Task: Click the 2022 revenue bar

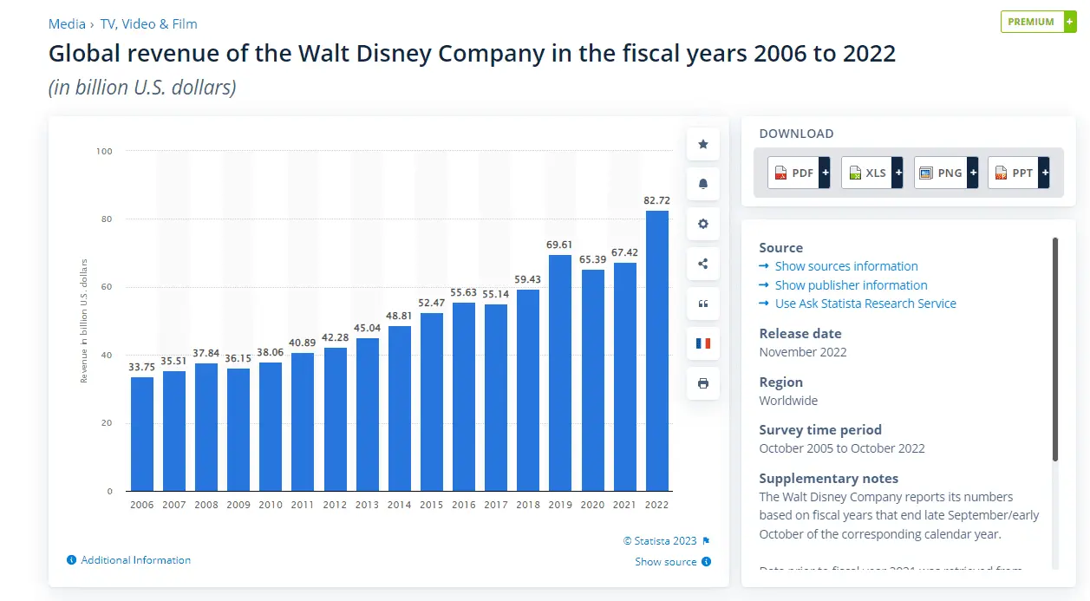Action: (x=657, y=351)
